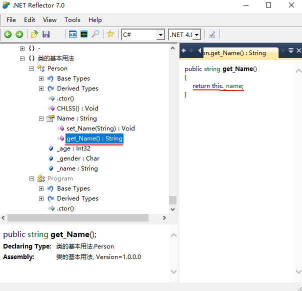Select the _age : Int32 field
Image resolution: width=302 pixels, height=291 pixels.
(73, 148)
